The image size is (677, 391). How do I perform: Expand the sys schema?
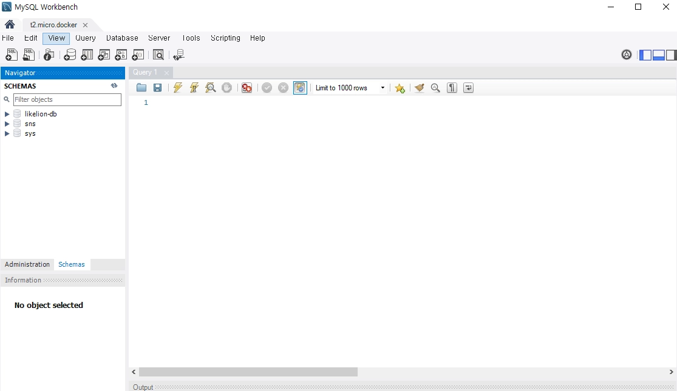tap(7, 133)
